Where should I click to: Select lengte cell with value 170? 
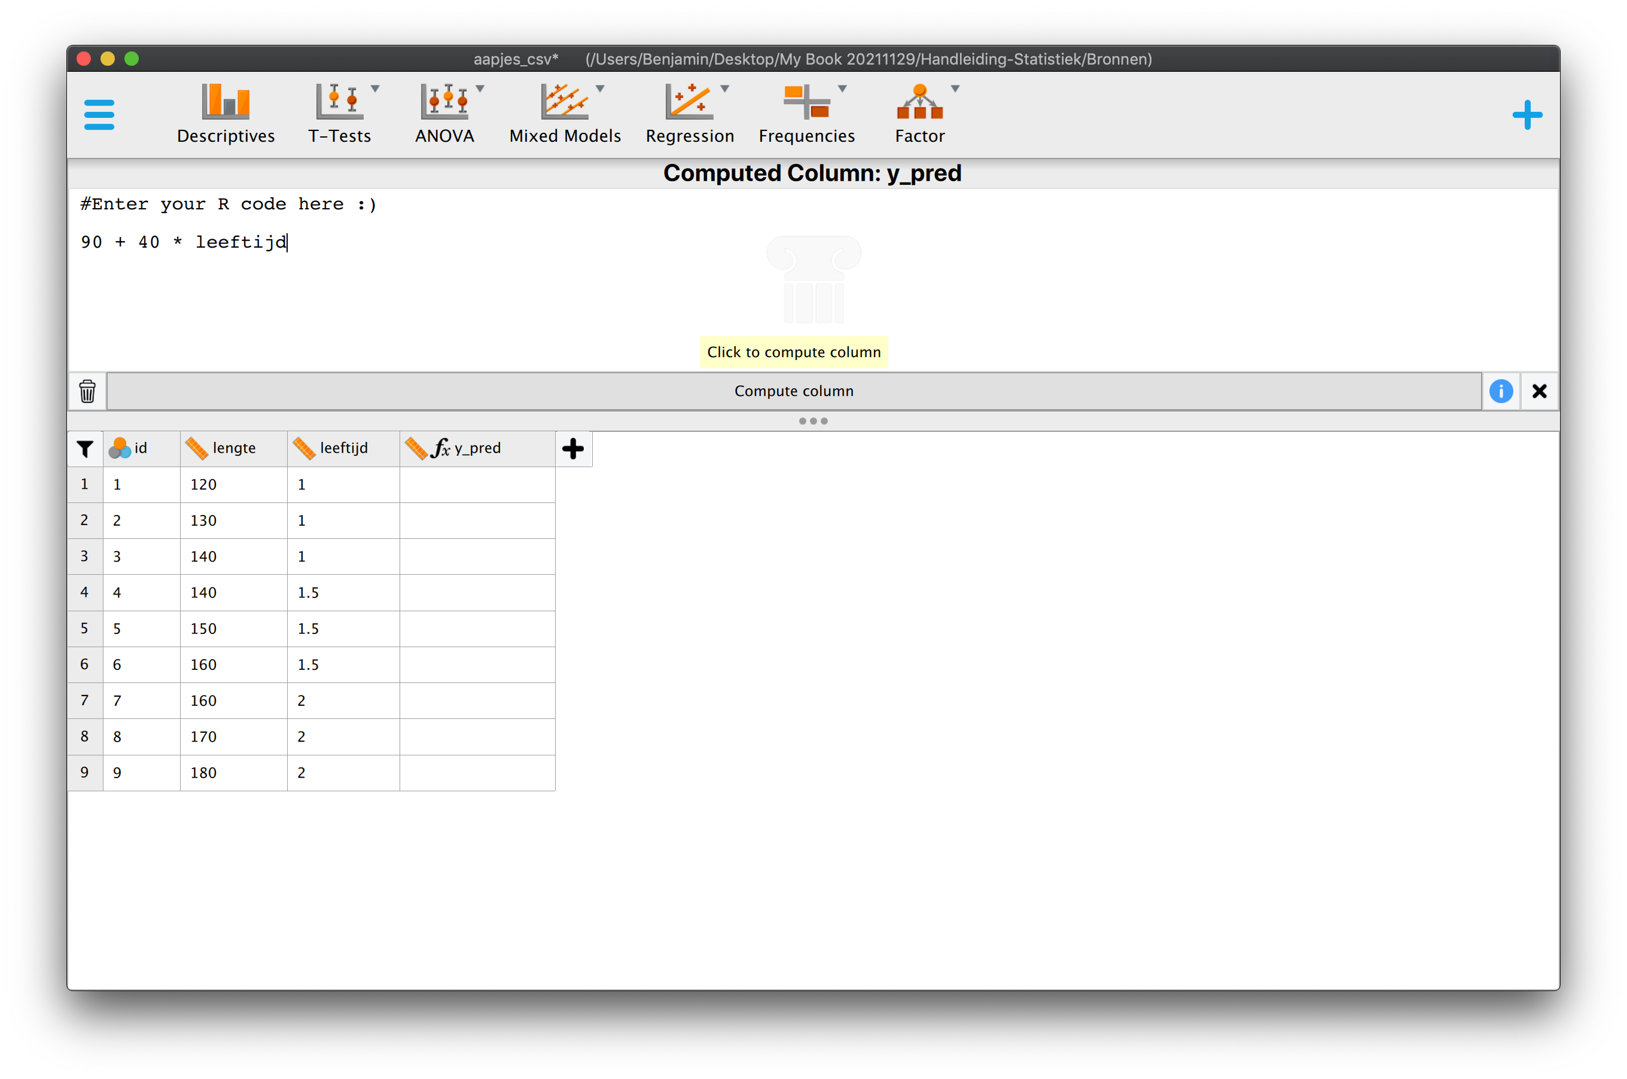tap(233, 736)
